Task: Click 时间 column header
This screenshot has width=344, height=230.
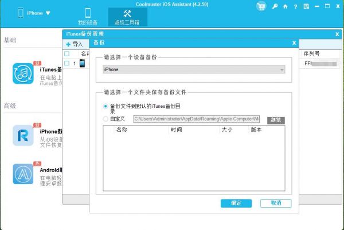Action: (x=177, y=130)
